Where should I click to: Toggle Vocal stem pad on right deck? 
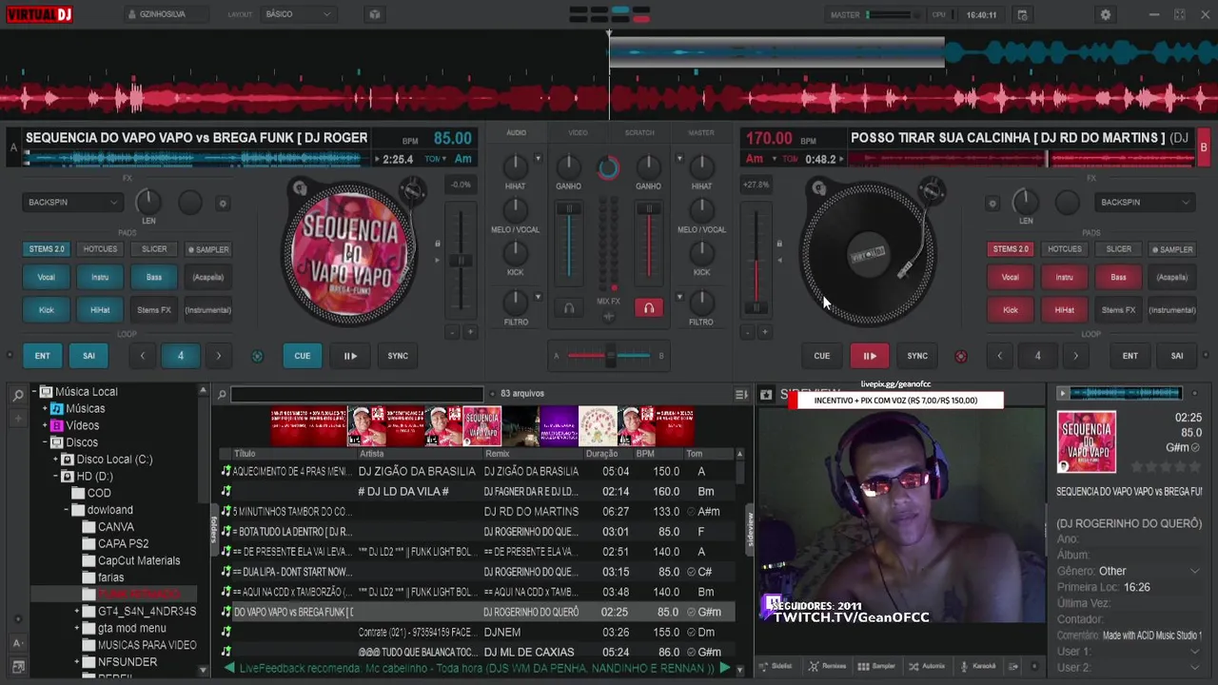(1011, 278)
